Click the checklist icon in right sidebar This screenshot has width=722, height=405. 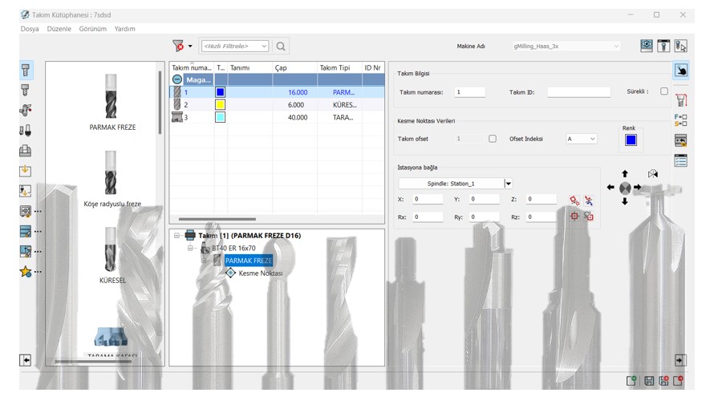point(680,160)
